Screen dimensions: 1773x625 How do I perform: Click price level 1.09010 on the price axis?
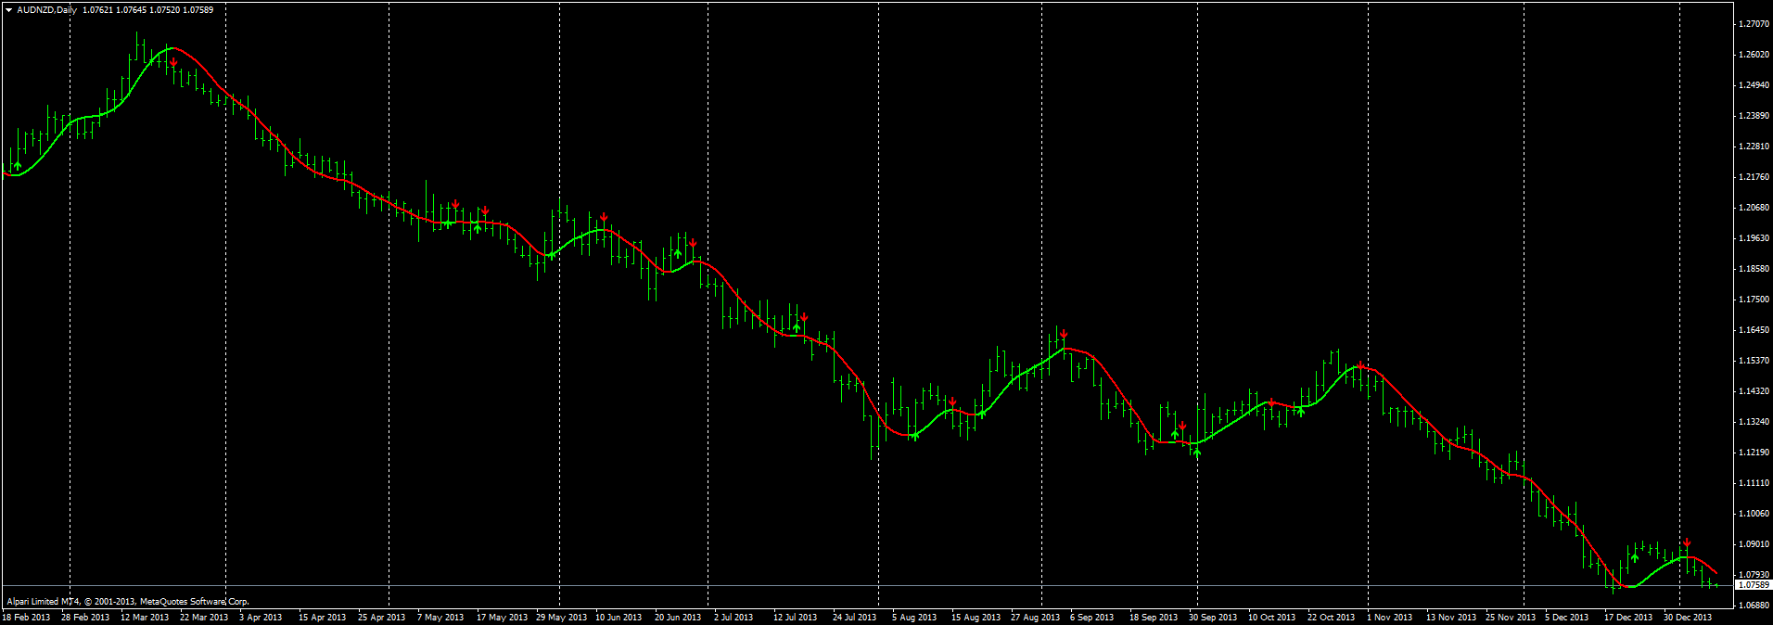click(1754, 544)
